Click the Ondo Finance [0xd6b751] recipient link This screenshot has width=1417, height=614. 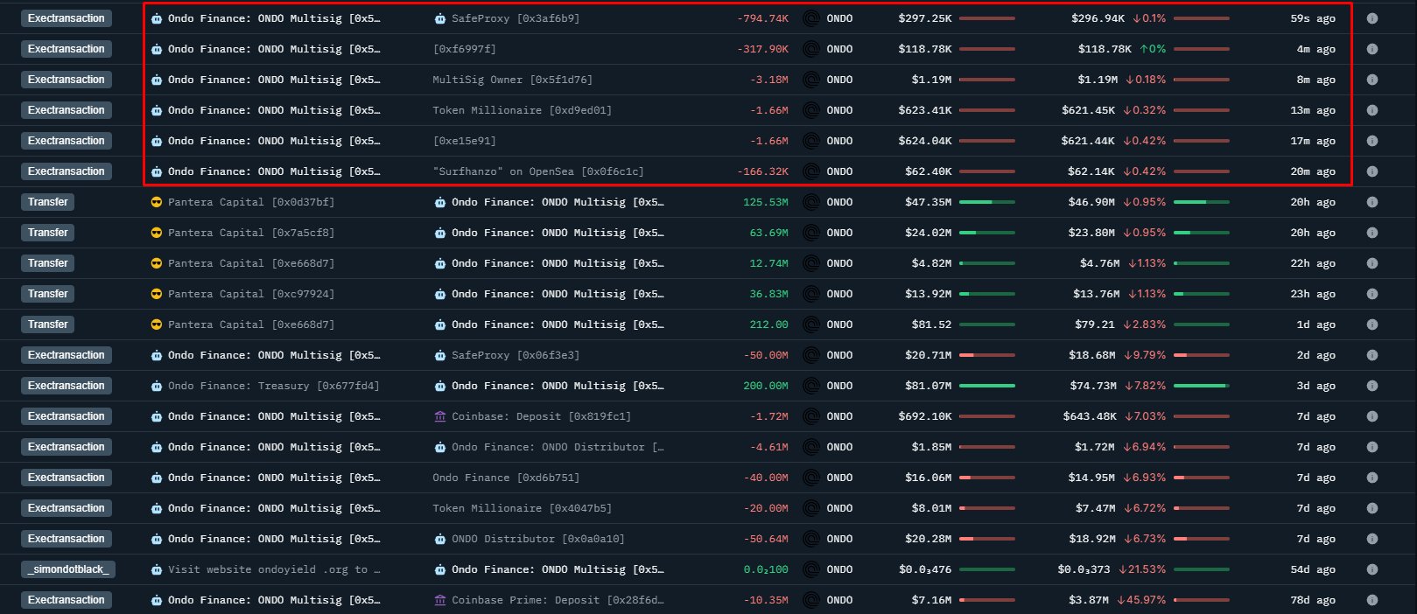(x=506, y=478)
